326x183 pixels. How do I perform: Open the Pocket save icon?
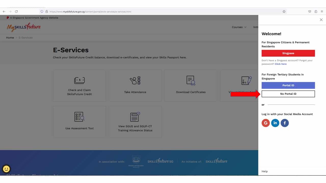tap(310, 11)
